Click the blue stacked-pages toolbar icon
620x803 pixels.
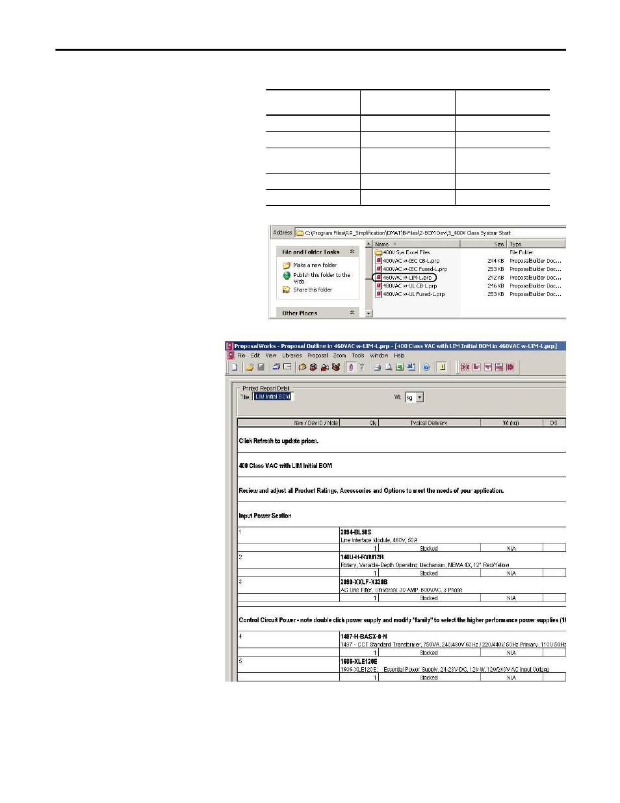tap(276, 367)
